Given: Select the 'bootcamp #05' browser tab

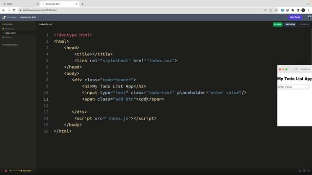Looking at the screenshot, I should pos(59,4).
